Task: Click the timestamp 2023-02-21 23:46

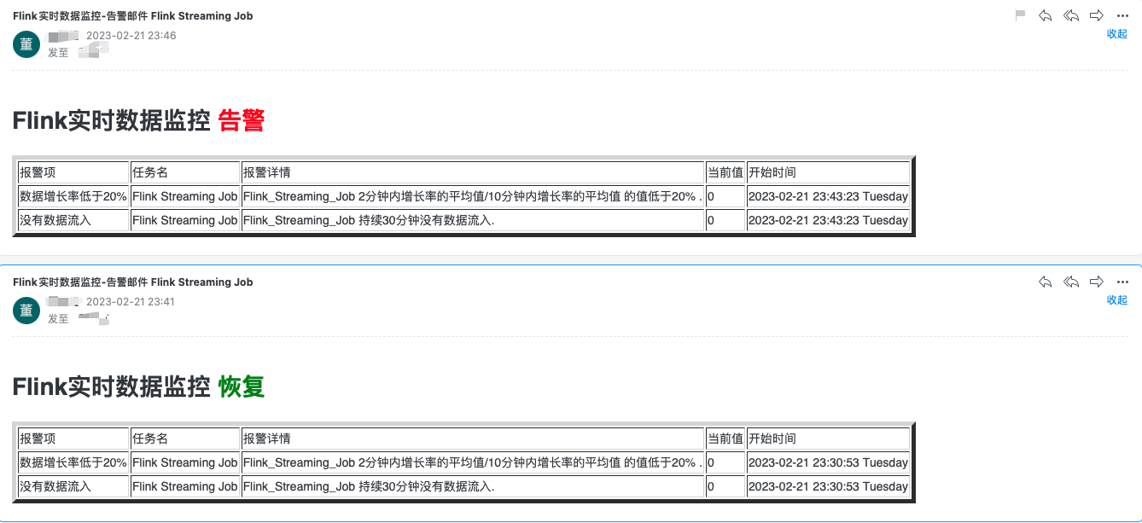Action: coord(131,36)
